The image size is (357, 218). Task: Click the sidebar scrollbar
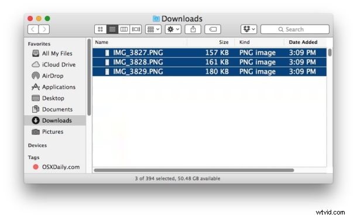(89, 77)
